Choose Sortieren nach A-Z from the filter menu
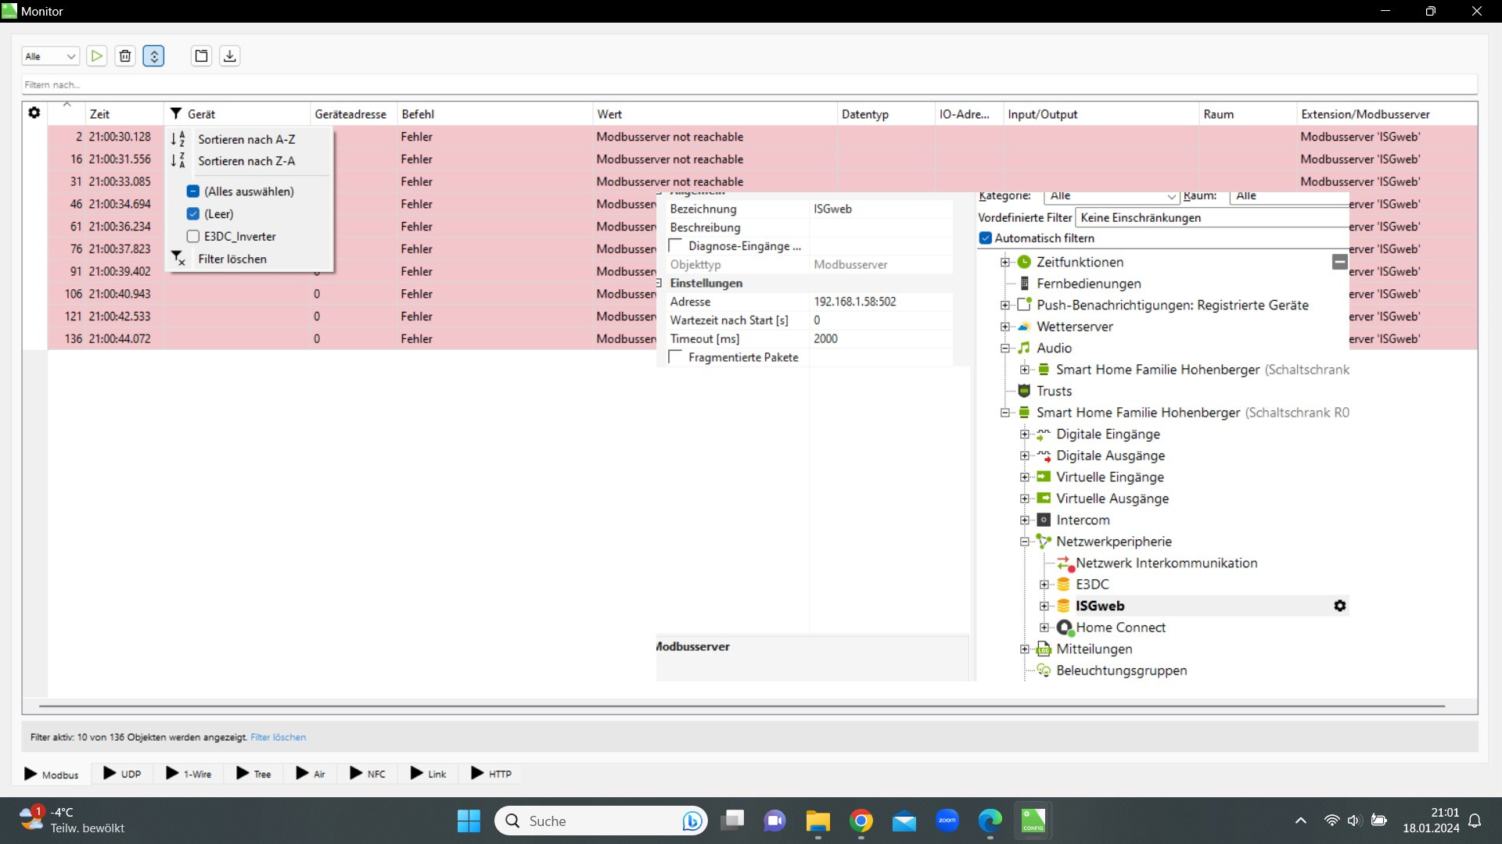 [246, 139]
